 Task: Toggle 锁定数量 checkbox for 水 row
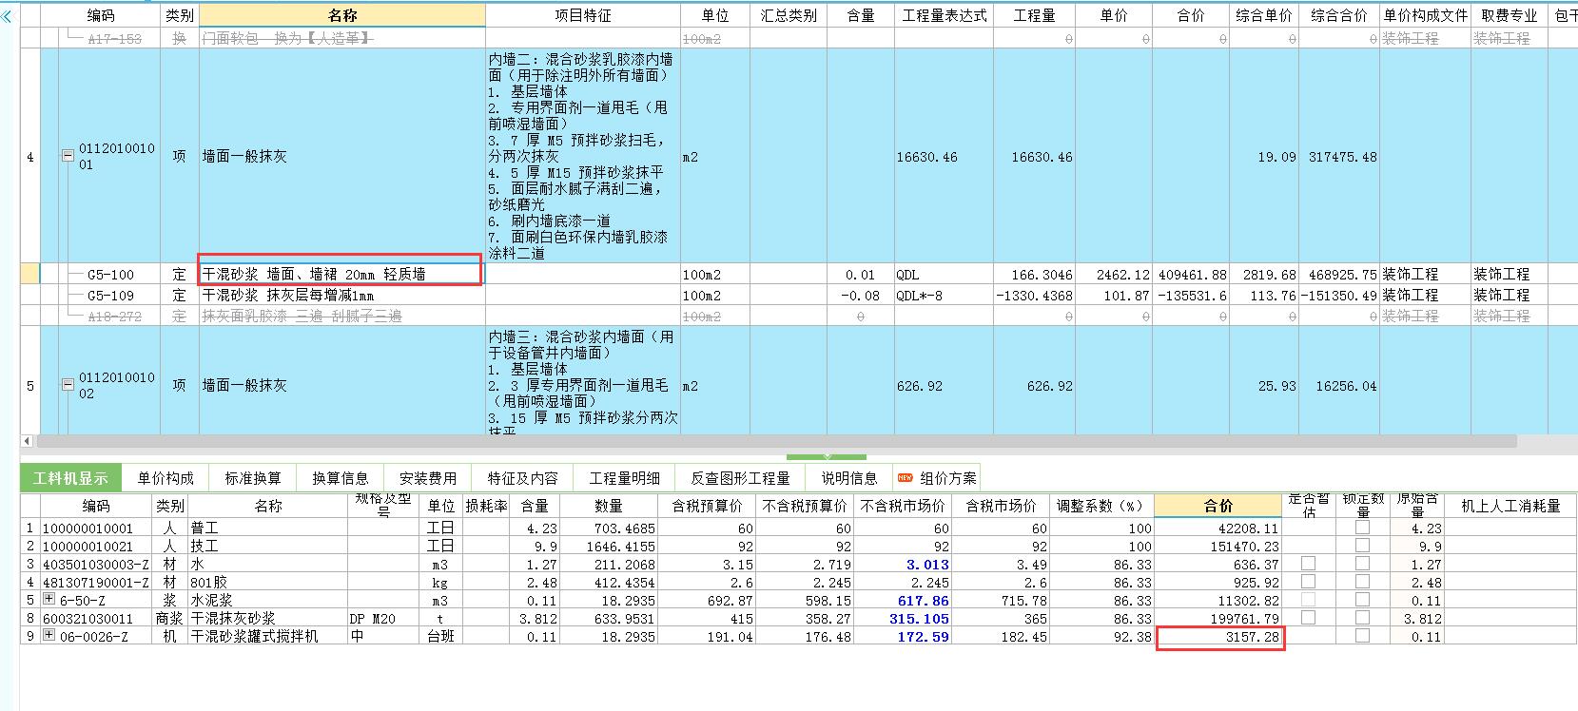(1362, 564)
